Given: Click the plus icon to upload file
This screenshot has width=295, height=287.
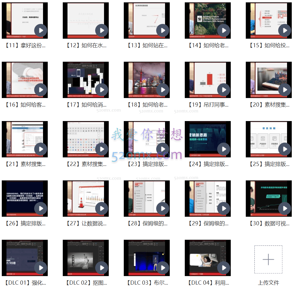Looking at the screenshot, I should click(x=268, y=260).
